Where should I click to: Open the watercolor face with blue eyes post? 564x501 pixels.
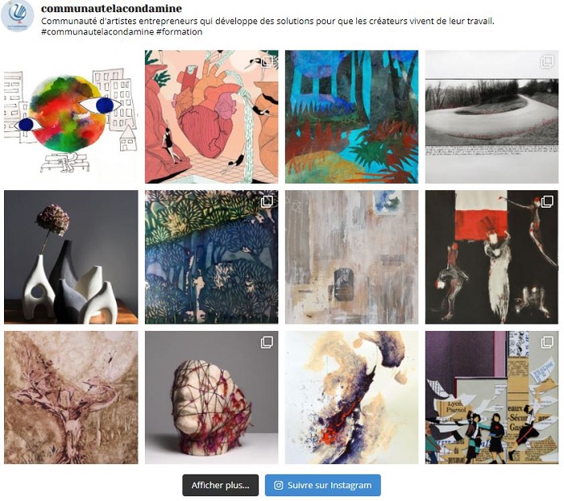71,117
